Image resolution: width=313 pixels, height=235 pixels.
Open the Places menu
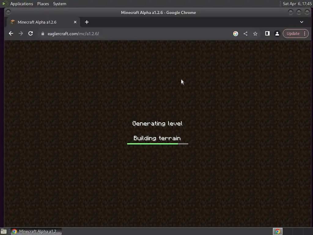[x=43, y=4]
